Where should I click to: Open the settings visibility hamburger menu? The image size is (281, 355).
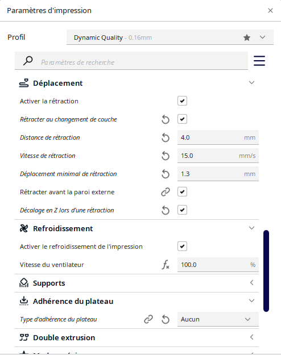pos(259,61)
